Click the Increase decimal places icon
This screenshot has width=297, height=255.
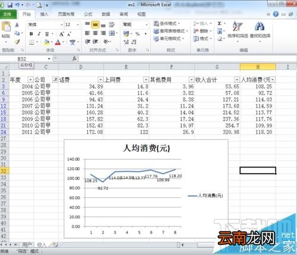[x=126, y=42]
